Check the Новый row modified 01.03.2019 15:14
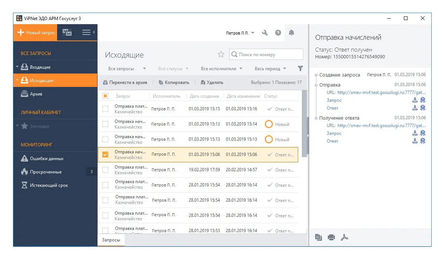Viewport: 445px width, 260px height. pos(105,124)
